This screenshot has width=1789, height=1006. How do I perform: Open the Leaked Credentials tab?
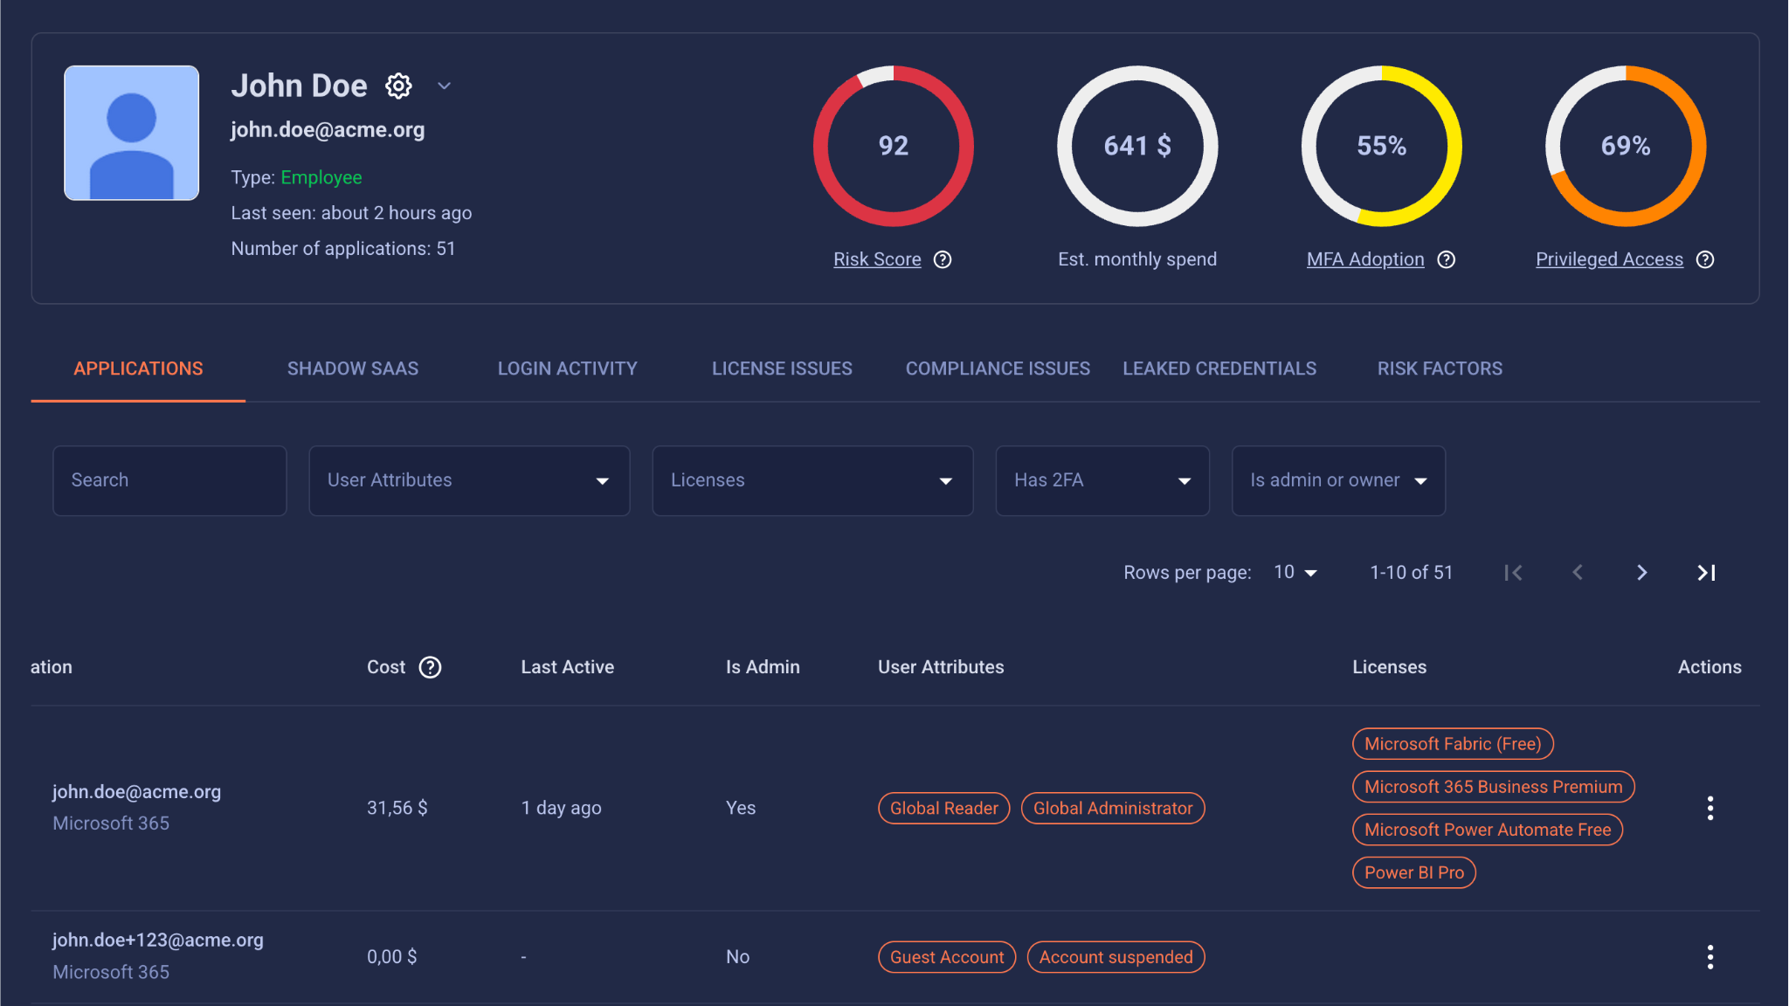[x=1219, y=369]
